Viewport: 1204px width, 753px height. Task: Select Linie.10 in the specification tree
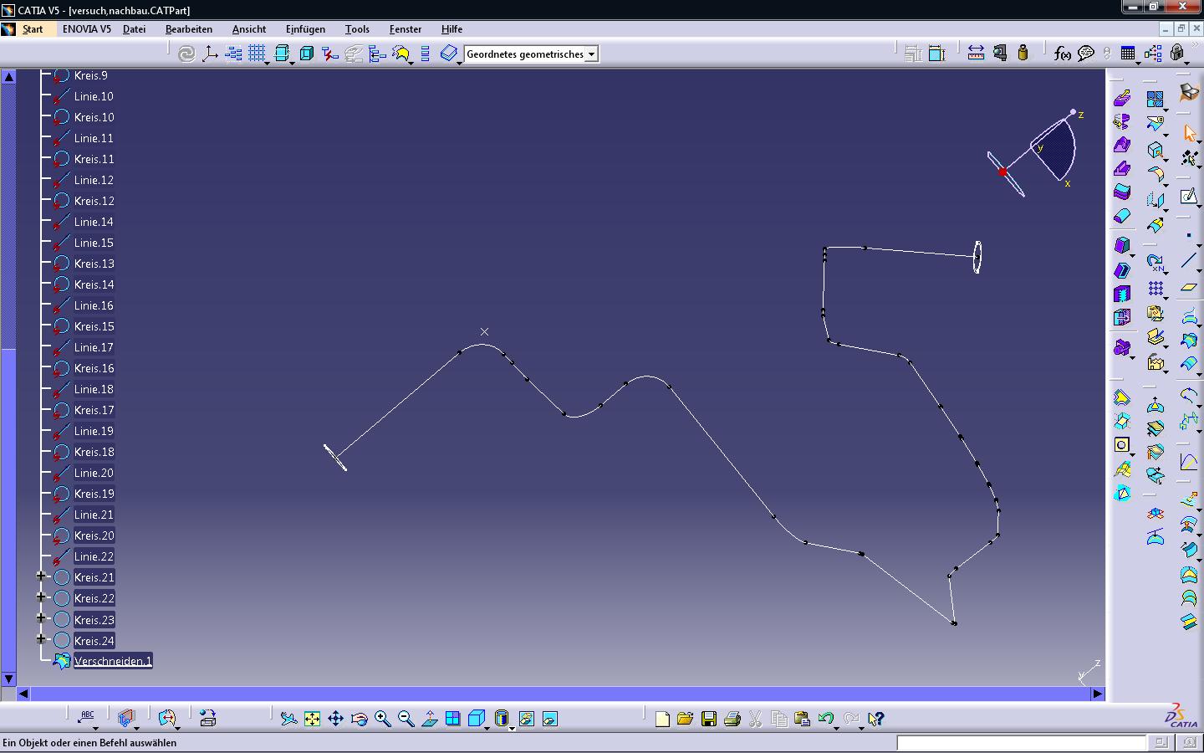94,96
